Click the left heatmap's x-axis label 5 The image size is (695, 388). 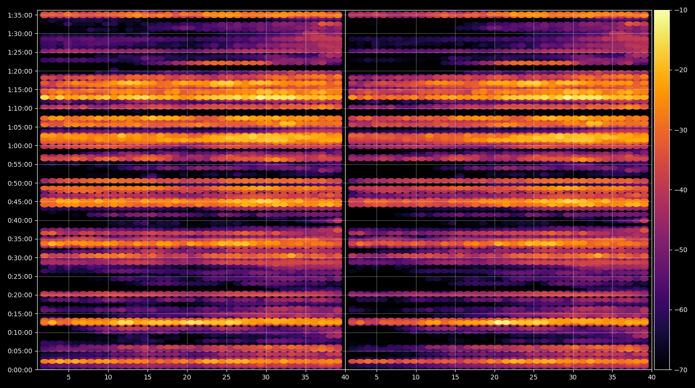(x=69, y=378)
